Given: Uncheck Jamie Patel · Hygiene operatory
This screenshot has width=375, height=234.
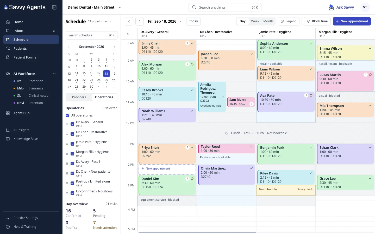Looking at the screenshot, I should pyautogui.click(x=72, y=144).
